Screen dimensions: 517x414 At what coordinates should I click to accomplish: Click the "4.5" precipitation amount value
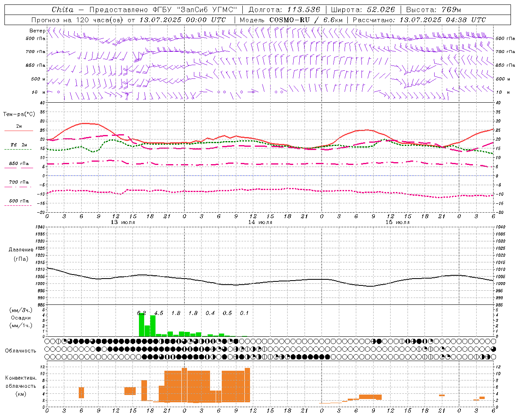coord(159,313)
